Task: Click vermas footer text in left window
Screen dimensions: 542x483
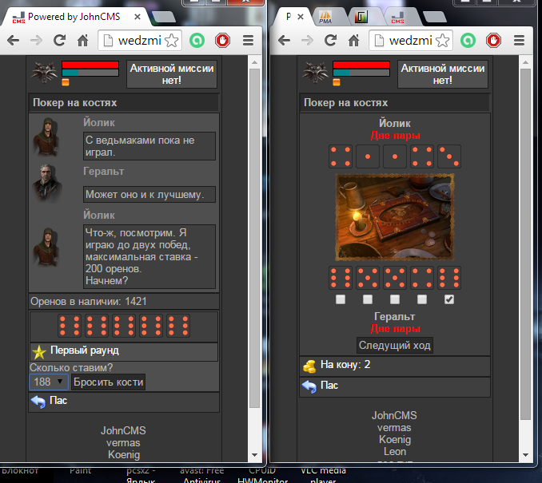Action: coord(123,443)
